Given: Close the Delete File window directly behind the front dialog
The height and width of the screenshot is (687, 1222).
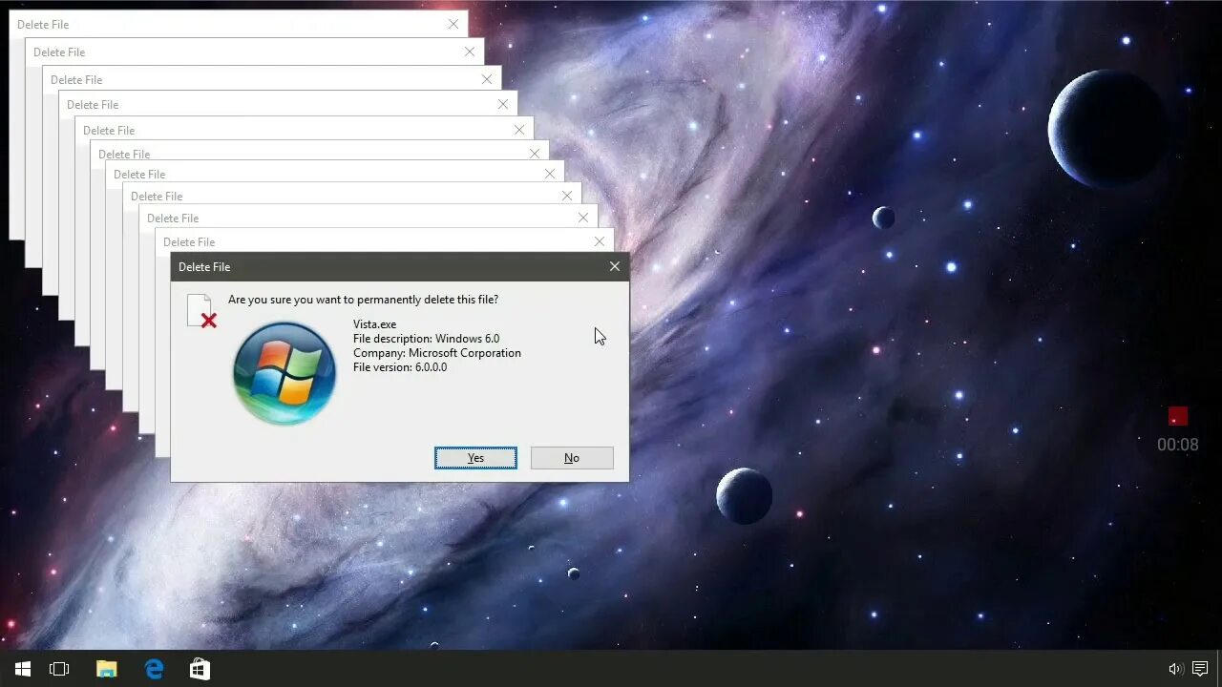Looking at the screenshot, I should 600,242.
